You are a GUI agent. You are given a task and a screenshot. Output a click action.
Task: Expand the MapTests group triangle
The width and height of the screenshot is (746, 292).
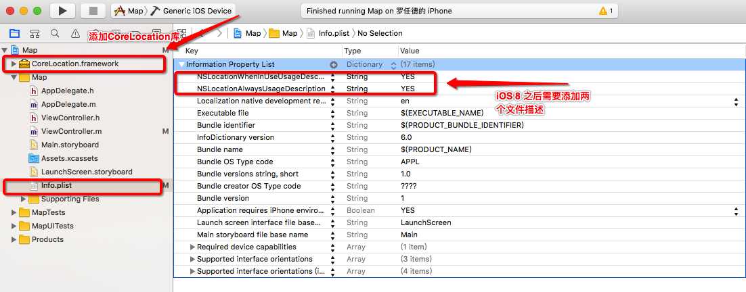point(14,212)
